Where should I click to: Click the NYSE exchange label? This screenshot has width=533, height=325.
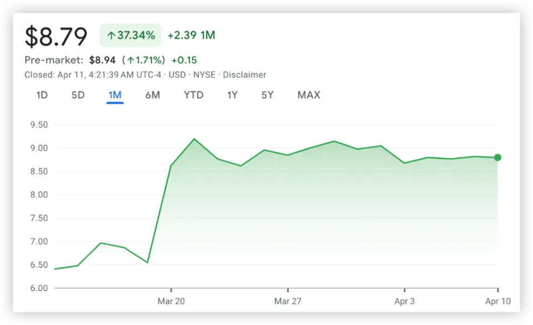pyautogui.click(x=204, y=75)
